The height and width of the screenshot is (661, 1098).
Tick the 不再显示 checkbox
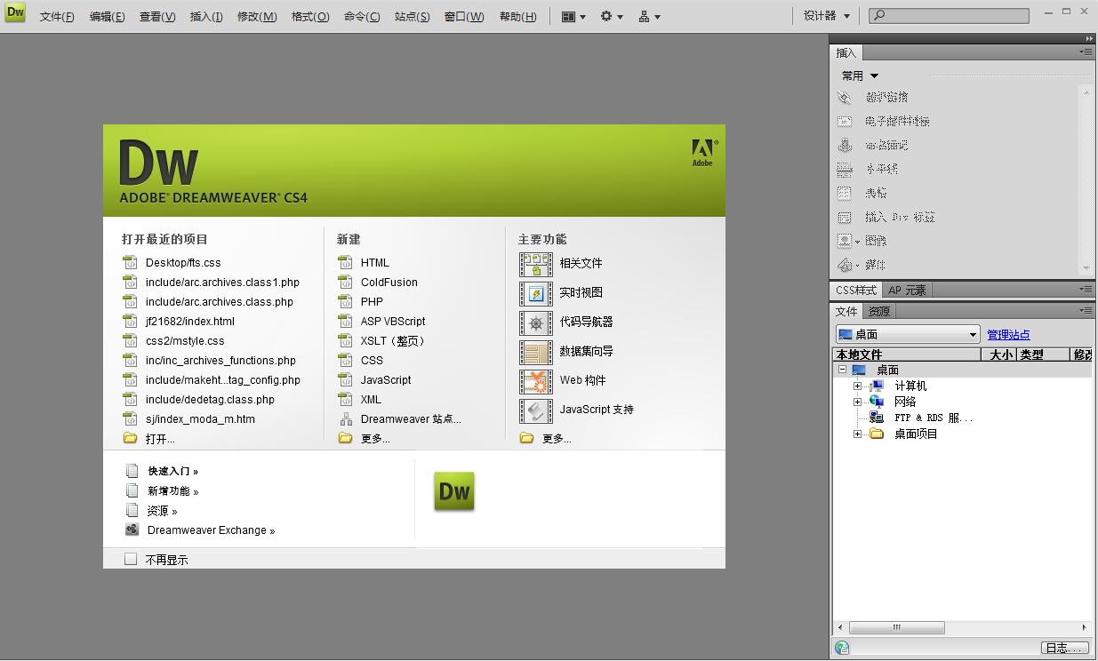[x=131, y=559]
